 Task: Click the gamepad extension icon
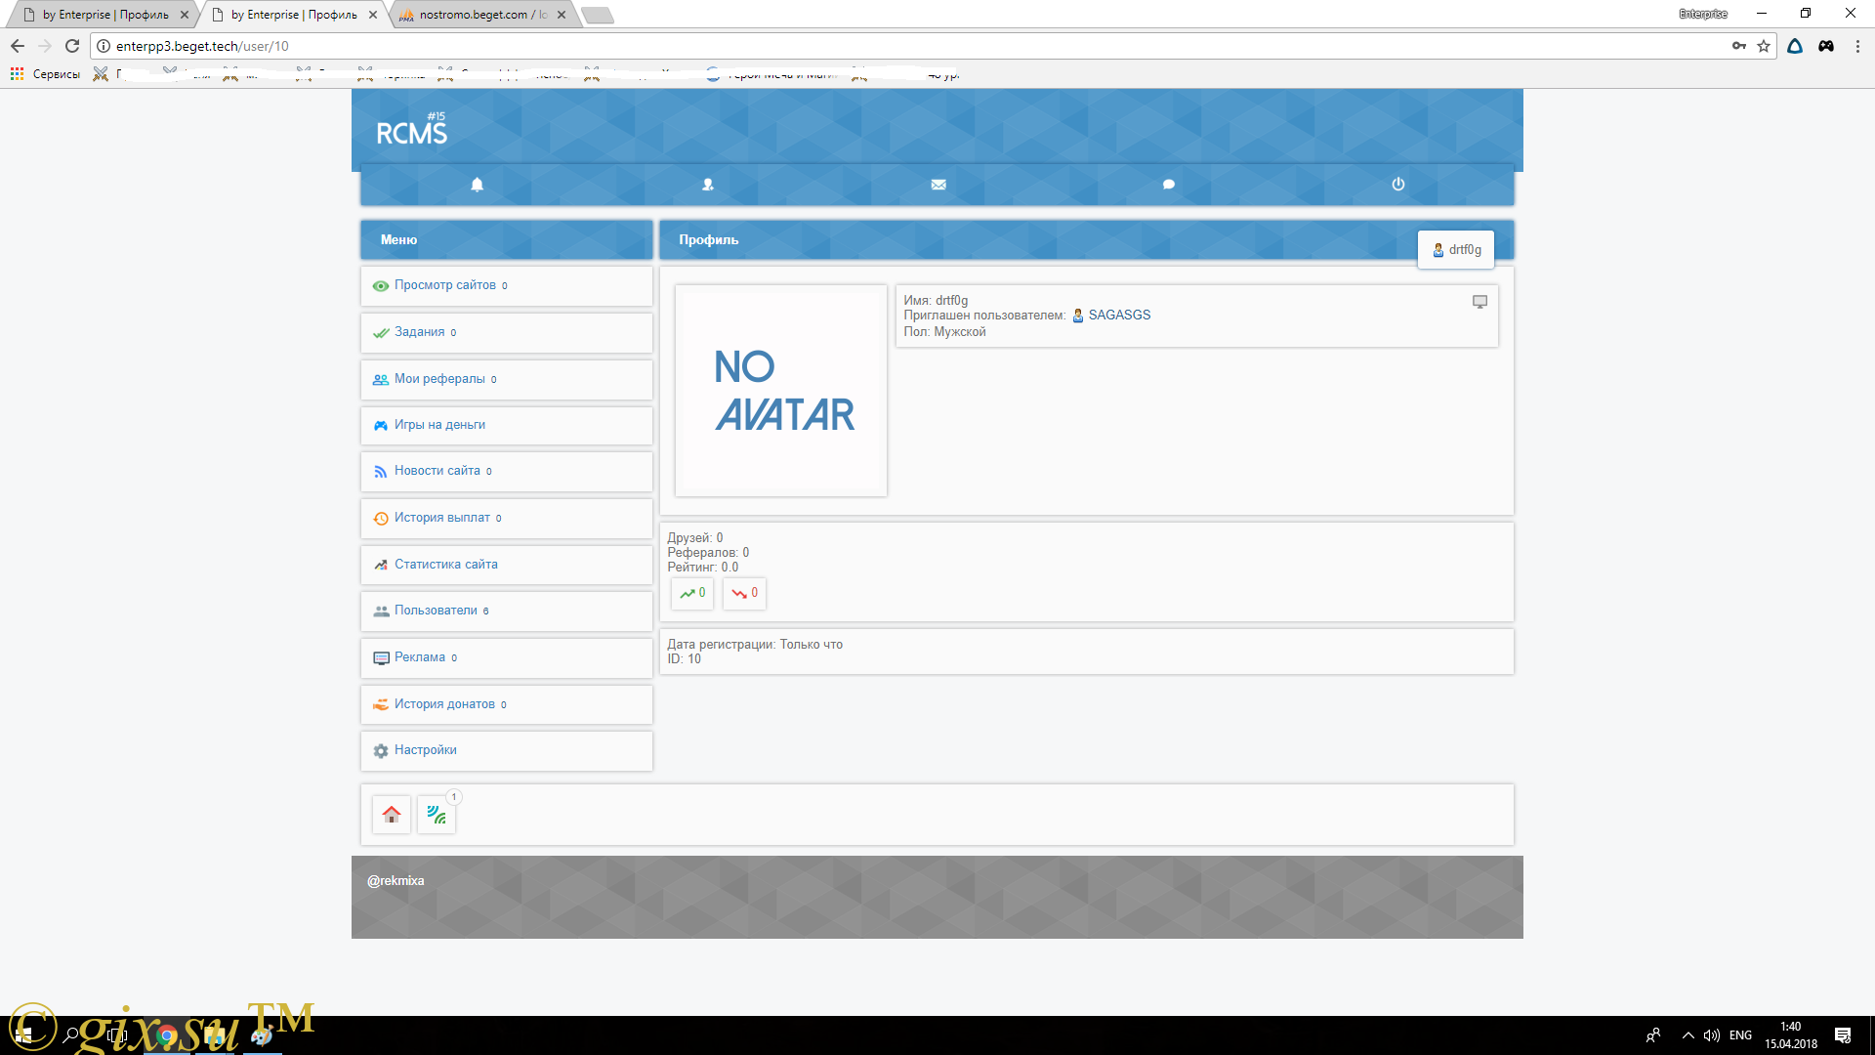[1826, 46]
